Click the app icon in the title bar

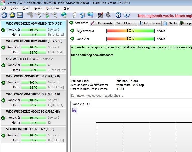[2, 3]
